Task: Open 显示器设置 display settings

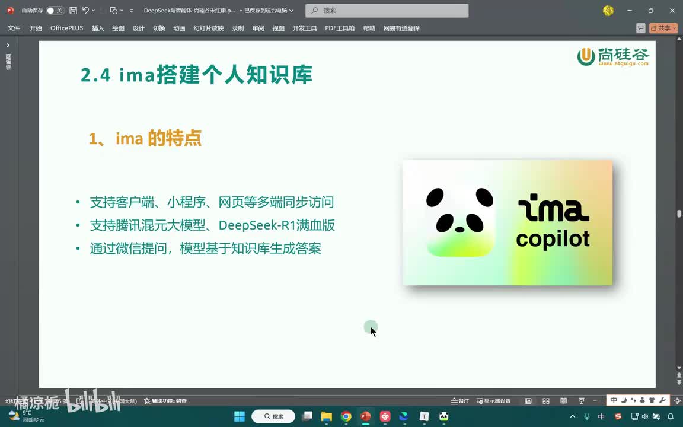Action: point(494,401)
